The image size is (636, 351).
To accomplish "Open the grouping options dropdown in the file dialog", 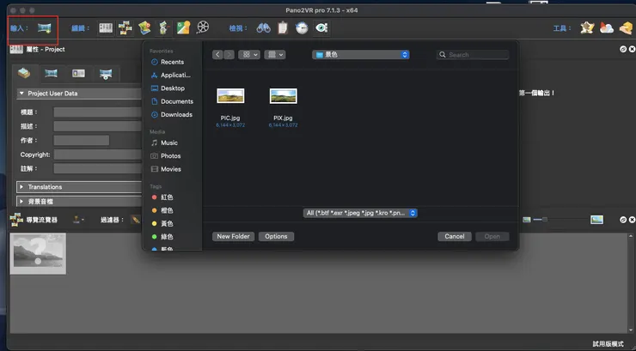I will pos(275,55).
